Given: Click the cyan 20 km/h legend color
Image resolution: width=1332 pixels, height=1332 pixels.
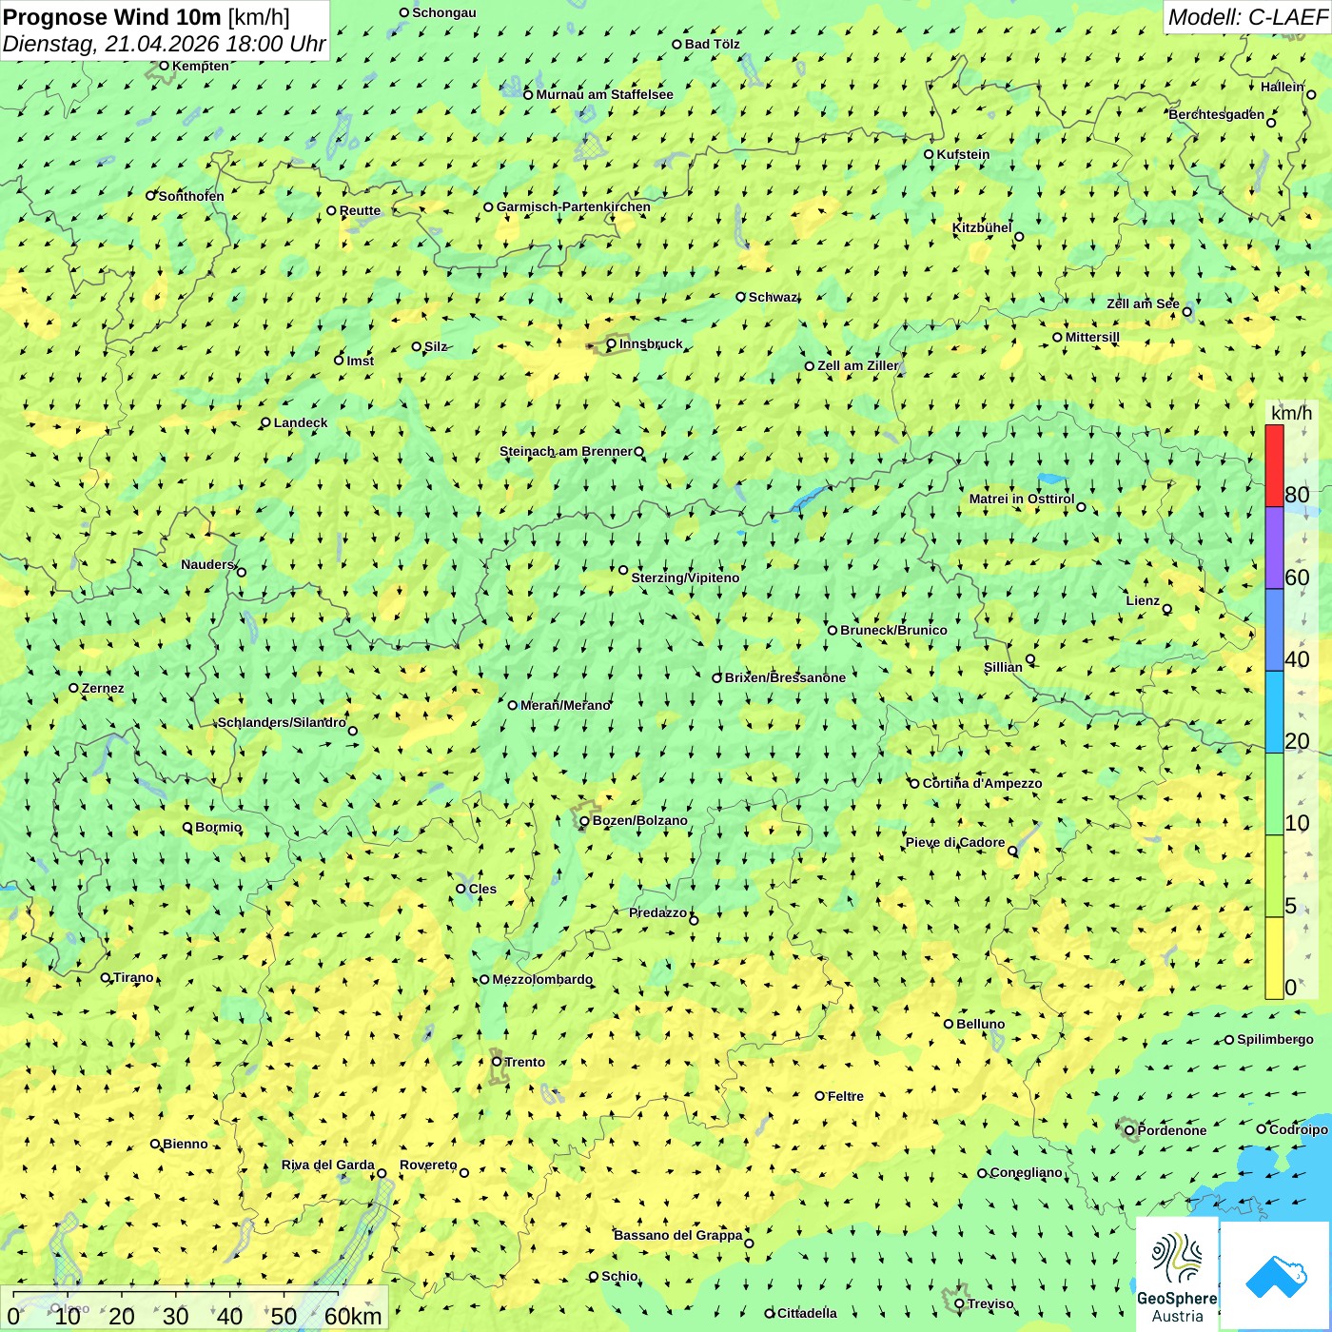Looking at the screenshot, I should pyautogui.click(x=1274, y=713).
